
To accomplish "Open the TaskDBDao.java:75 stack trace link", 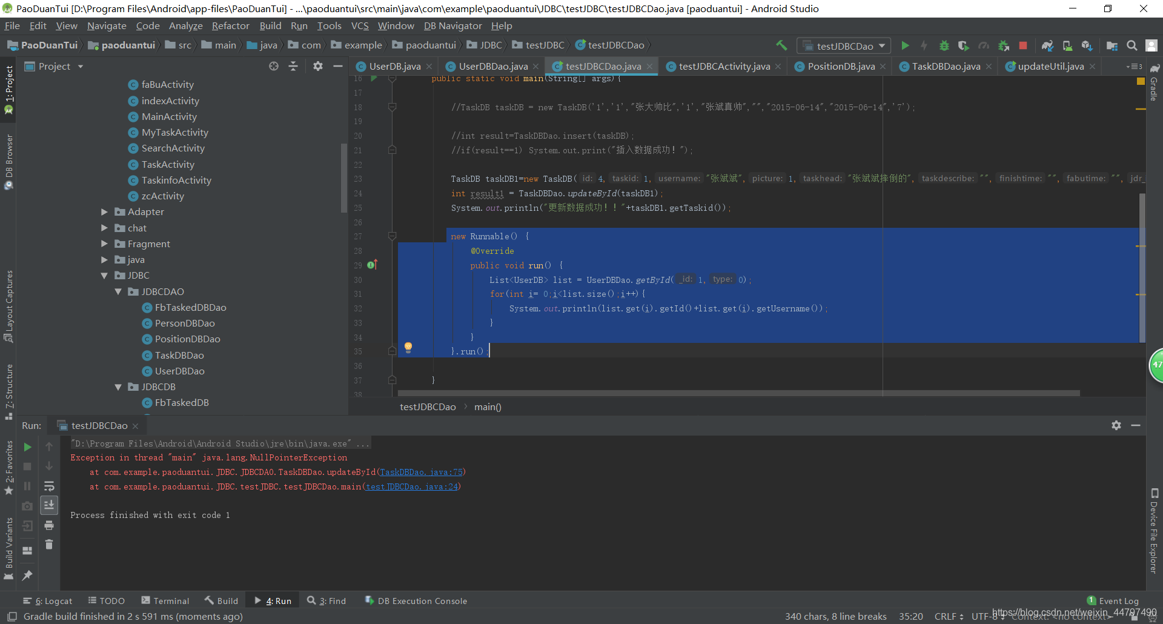I will pyautogui.click(x=421, y=472).
